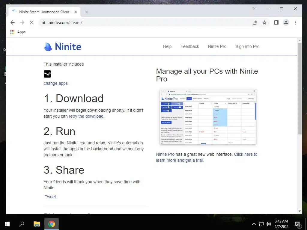Go to Ninite Pro
Image resolution: width=307 pixels, height=230 pixels.
pyautogui.click(x=217, y=46)
